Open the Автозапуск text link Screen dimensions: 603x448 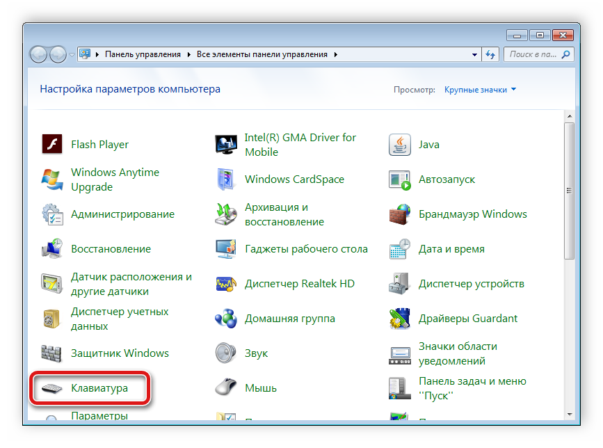(447, 179)
